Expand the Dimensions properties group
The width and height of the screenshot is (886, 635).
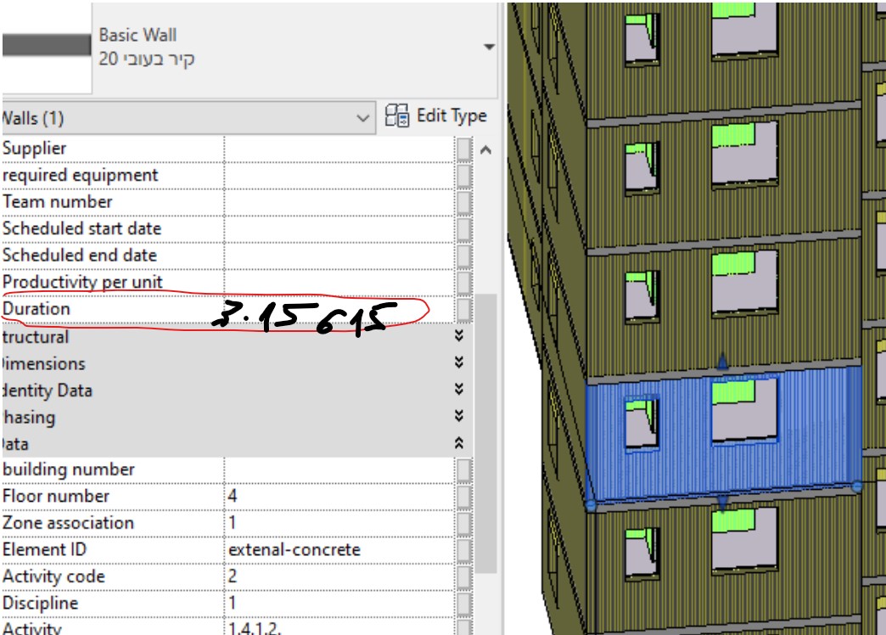coord(459,362)
